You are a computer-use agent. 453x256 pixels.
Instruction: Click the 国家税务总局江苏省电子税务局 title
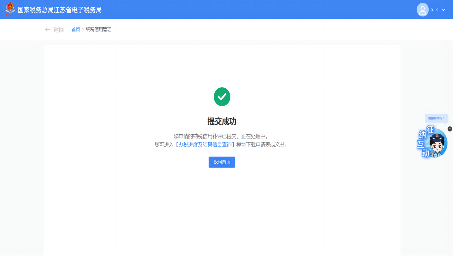60,10
